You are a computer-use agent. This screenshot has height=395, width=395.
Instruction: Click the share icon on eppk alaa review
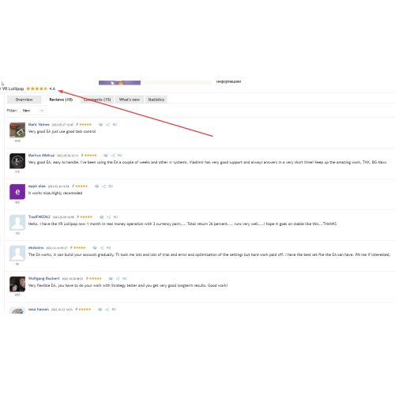click(103, 186)
